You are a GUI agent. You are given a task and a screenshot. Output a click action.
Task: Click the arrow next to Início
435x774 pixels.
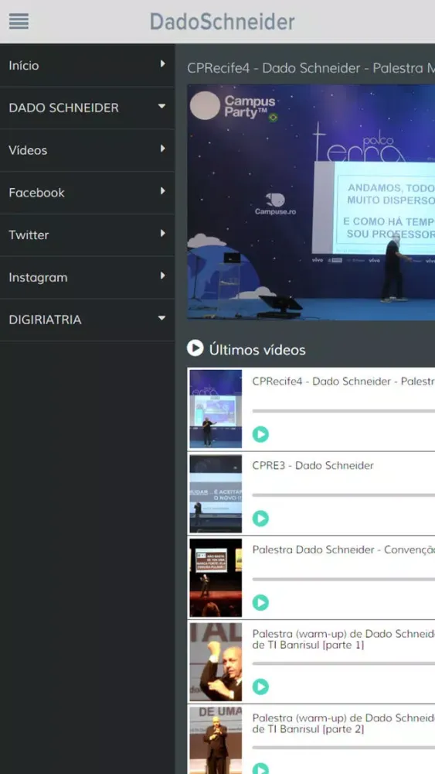pyautogui.click(x=162, y=64)
